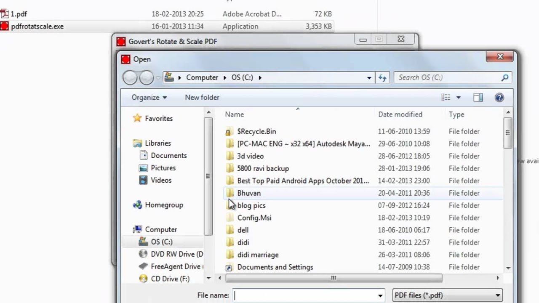The height and width of the screenshot is (303, 539).
Task: Click the Computer icon in navigation pane
Action: [137, 229]
